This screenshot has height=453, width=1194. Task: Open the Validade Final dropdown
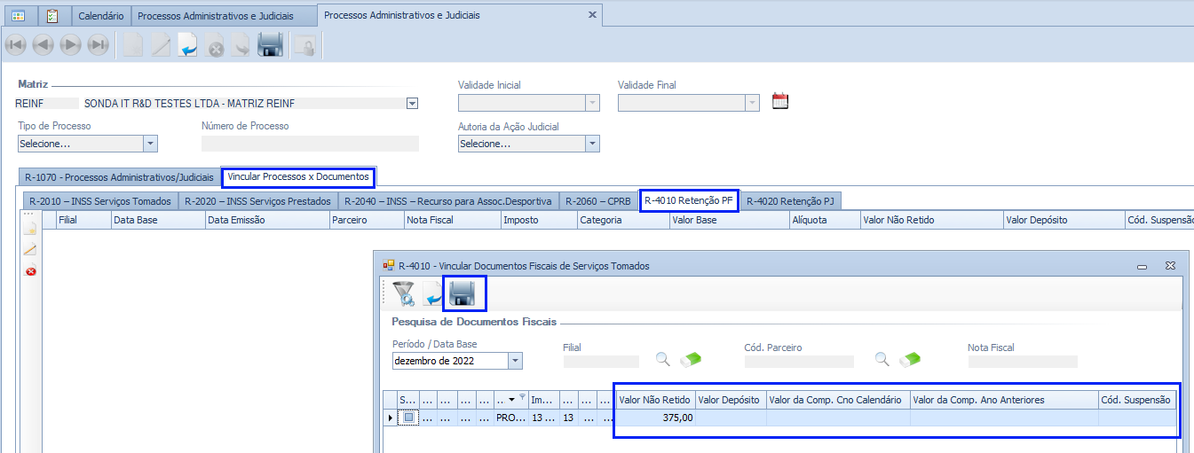point(753,103)
